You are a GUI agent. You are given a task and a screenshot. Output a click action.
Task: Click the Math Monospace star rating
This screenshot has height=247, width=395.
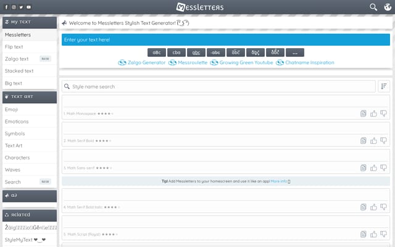106,114
